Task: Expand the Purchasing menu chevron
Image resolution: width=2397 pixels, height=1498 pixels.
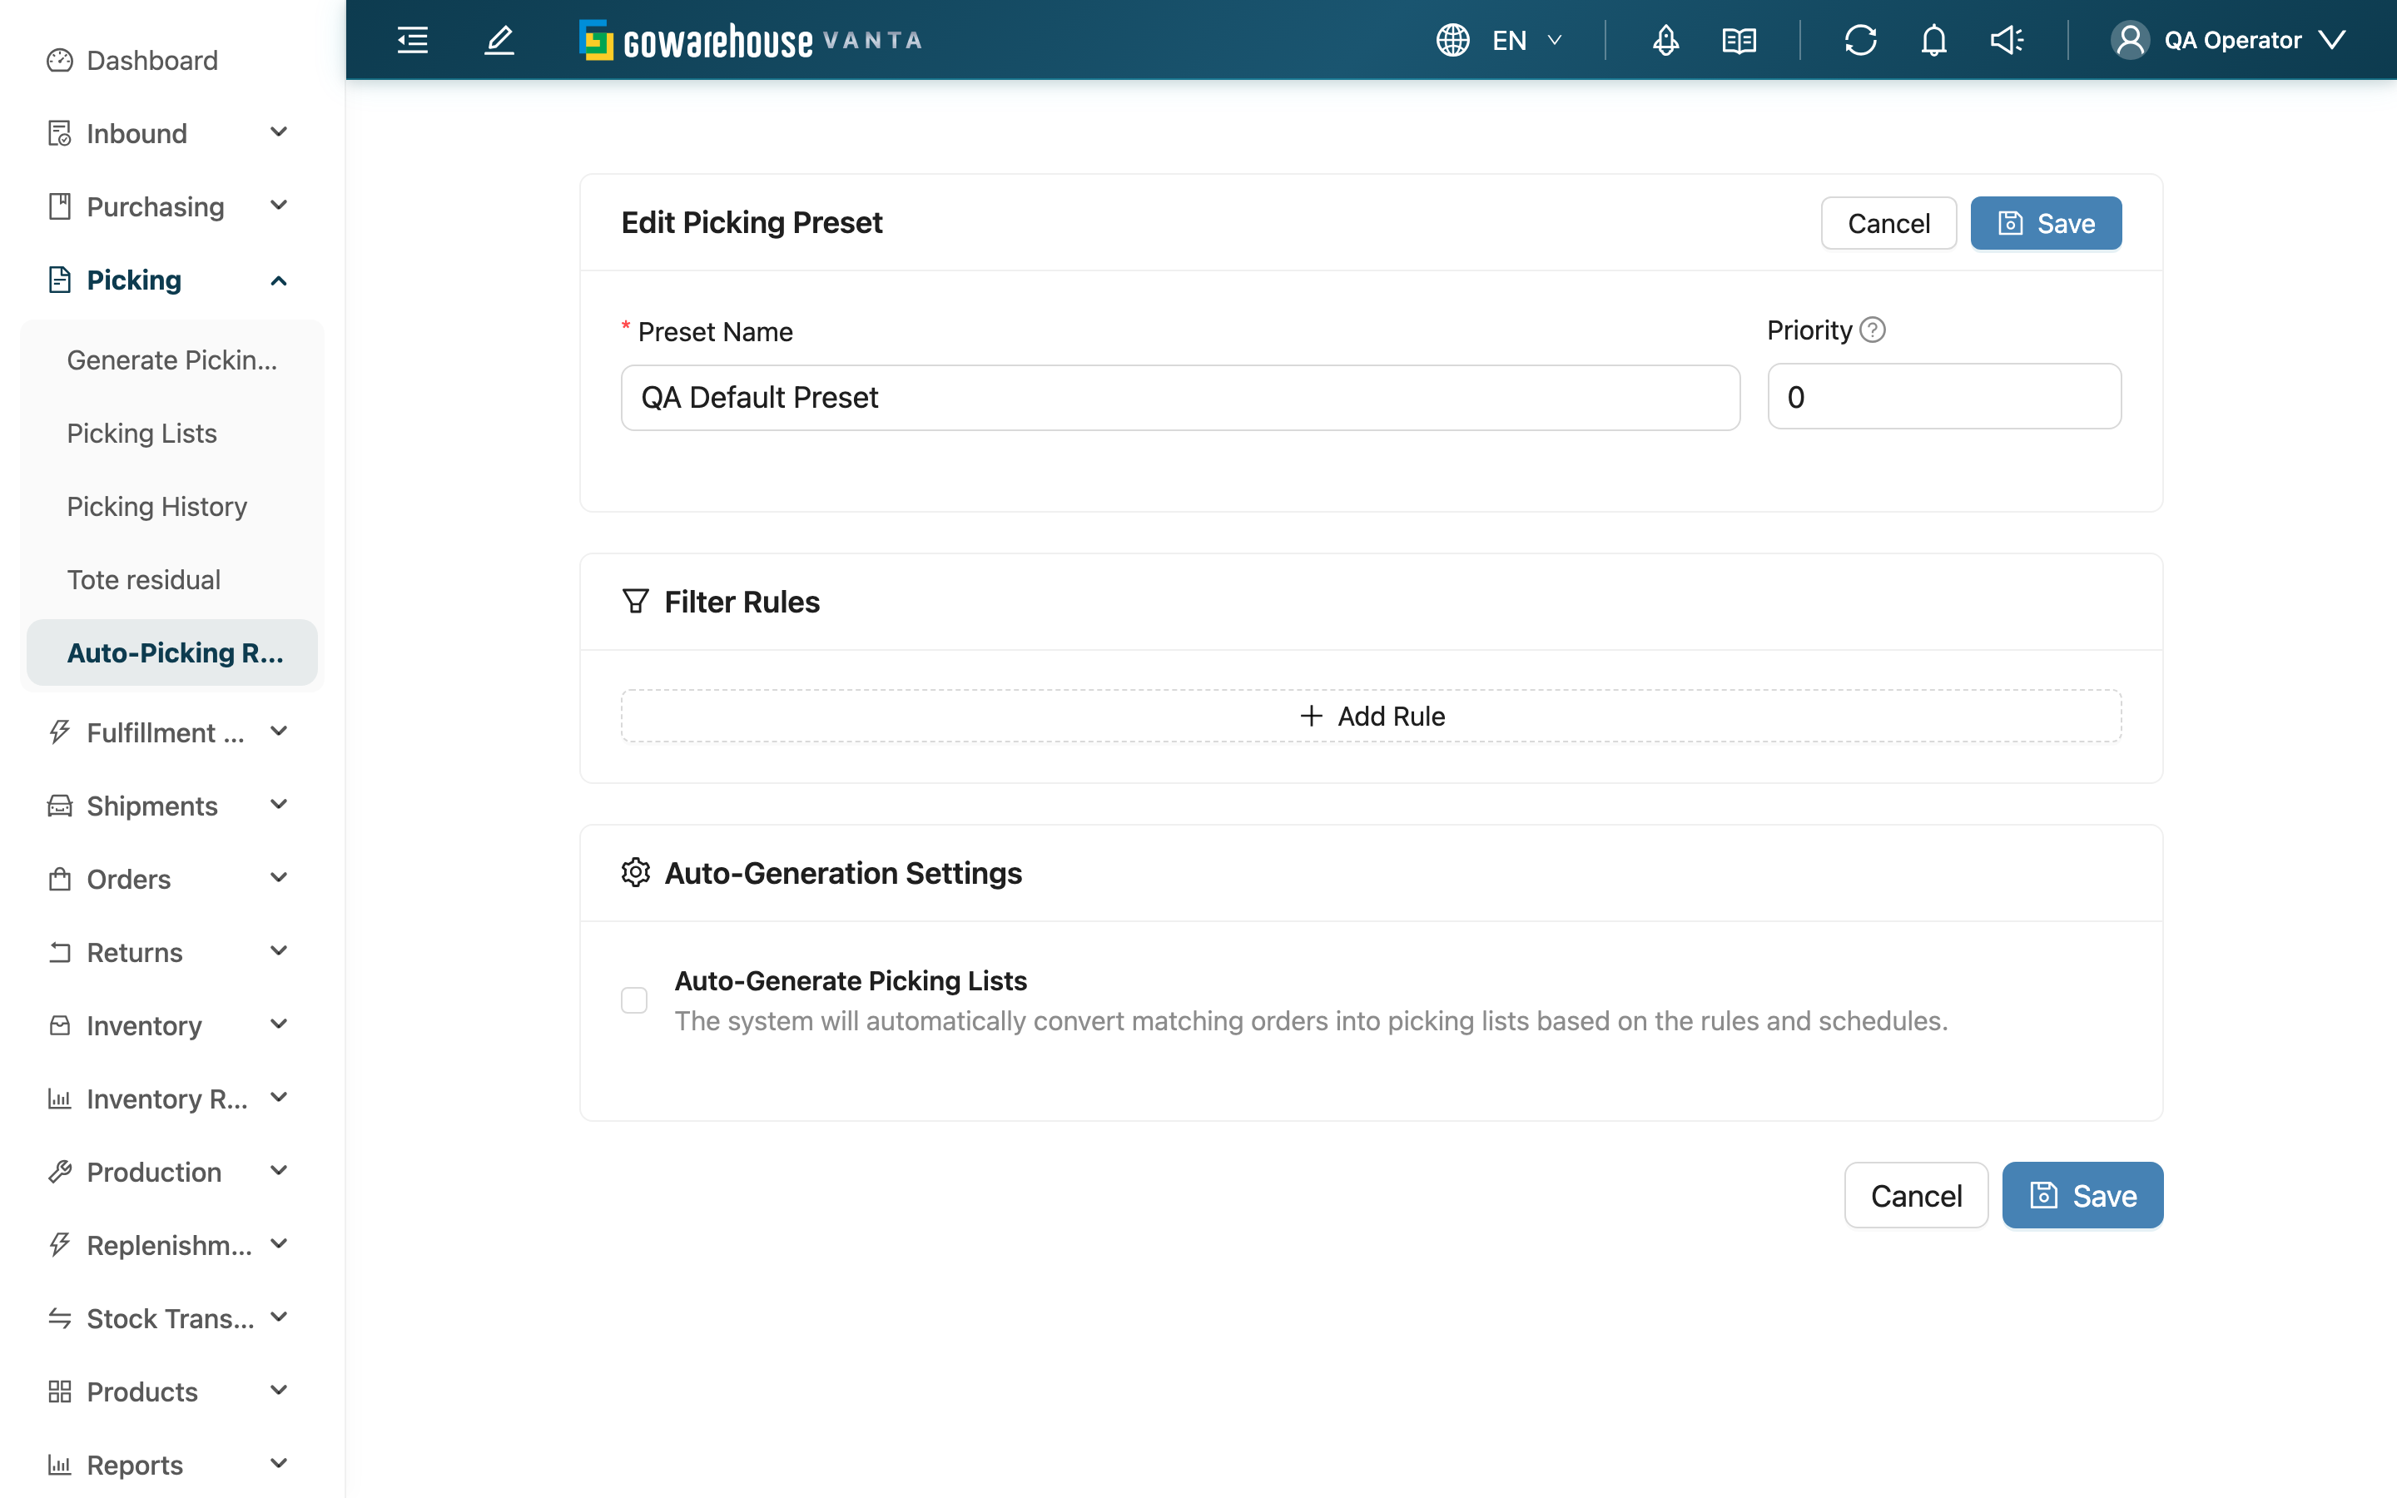Action: coord(278,206)
